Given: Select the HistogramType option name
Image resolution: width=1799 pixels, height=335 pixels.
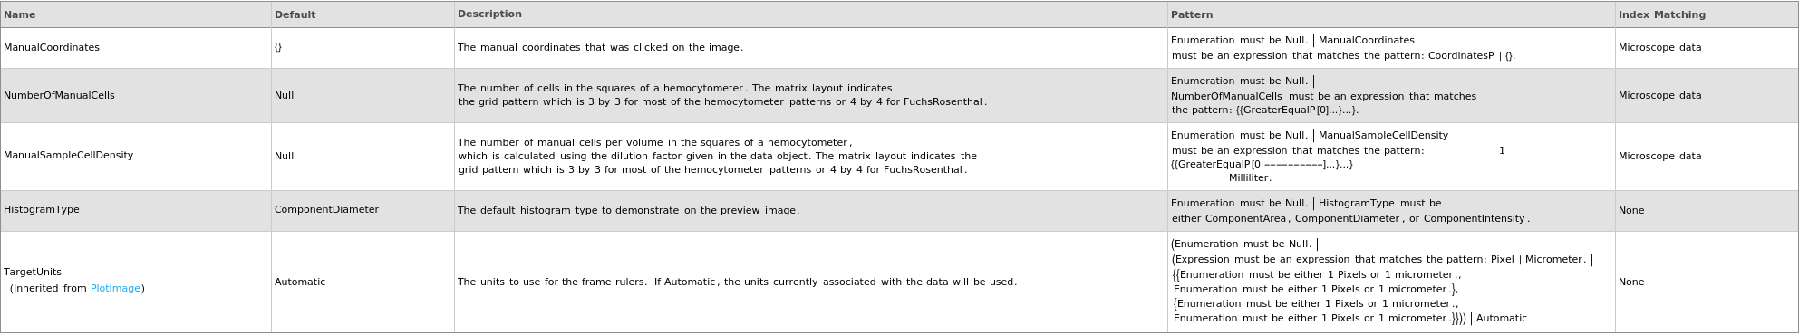Looking at the screenshot, I should click(x=42, y=210).
